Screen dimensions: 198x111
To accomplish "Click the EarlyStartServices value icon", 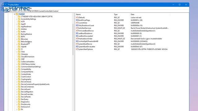I will (x=77, y=28).
